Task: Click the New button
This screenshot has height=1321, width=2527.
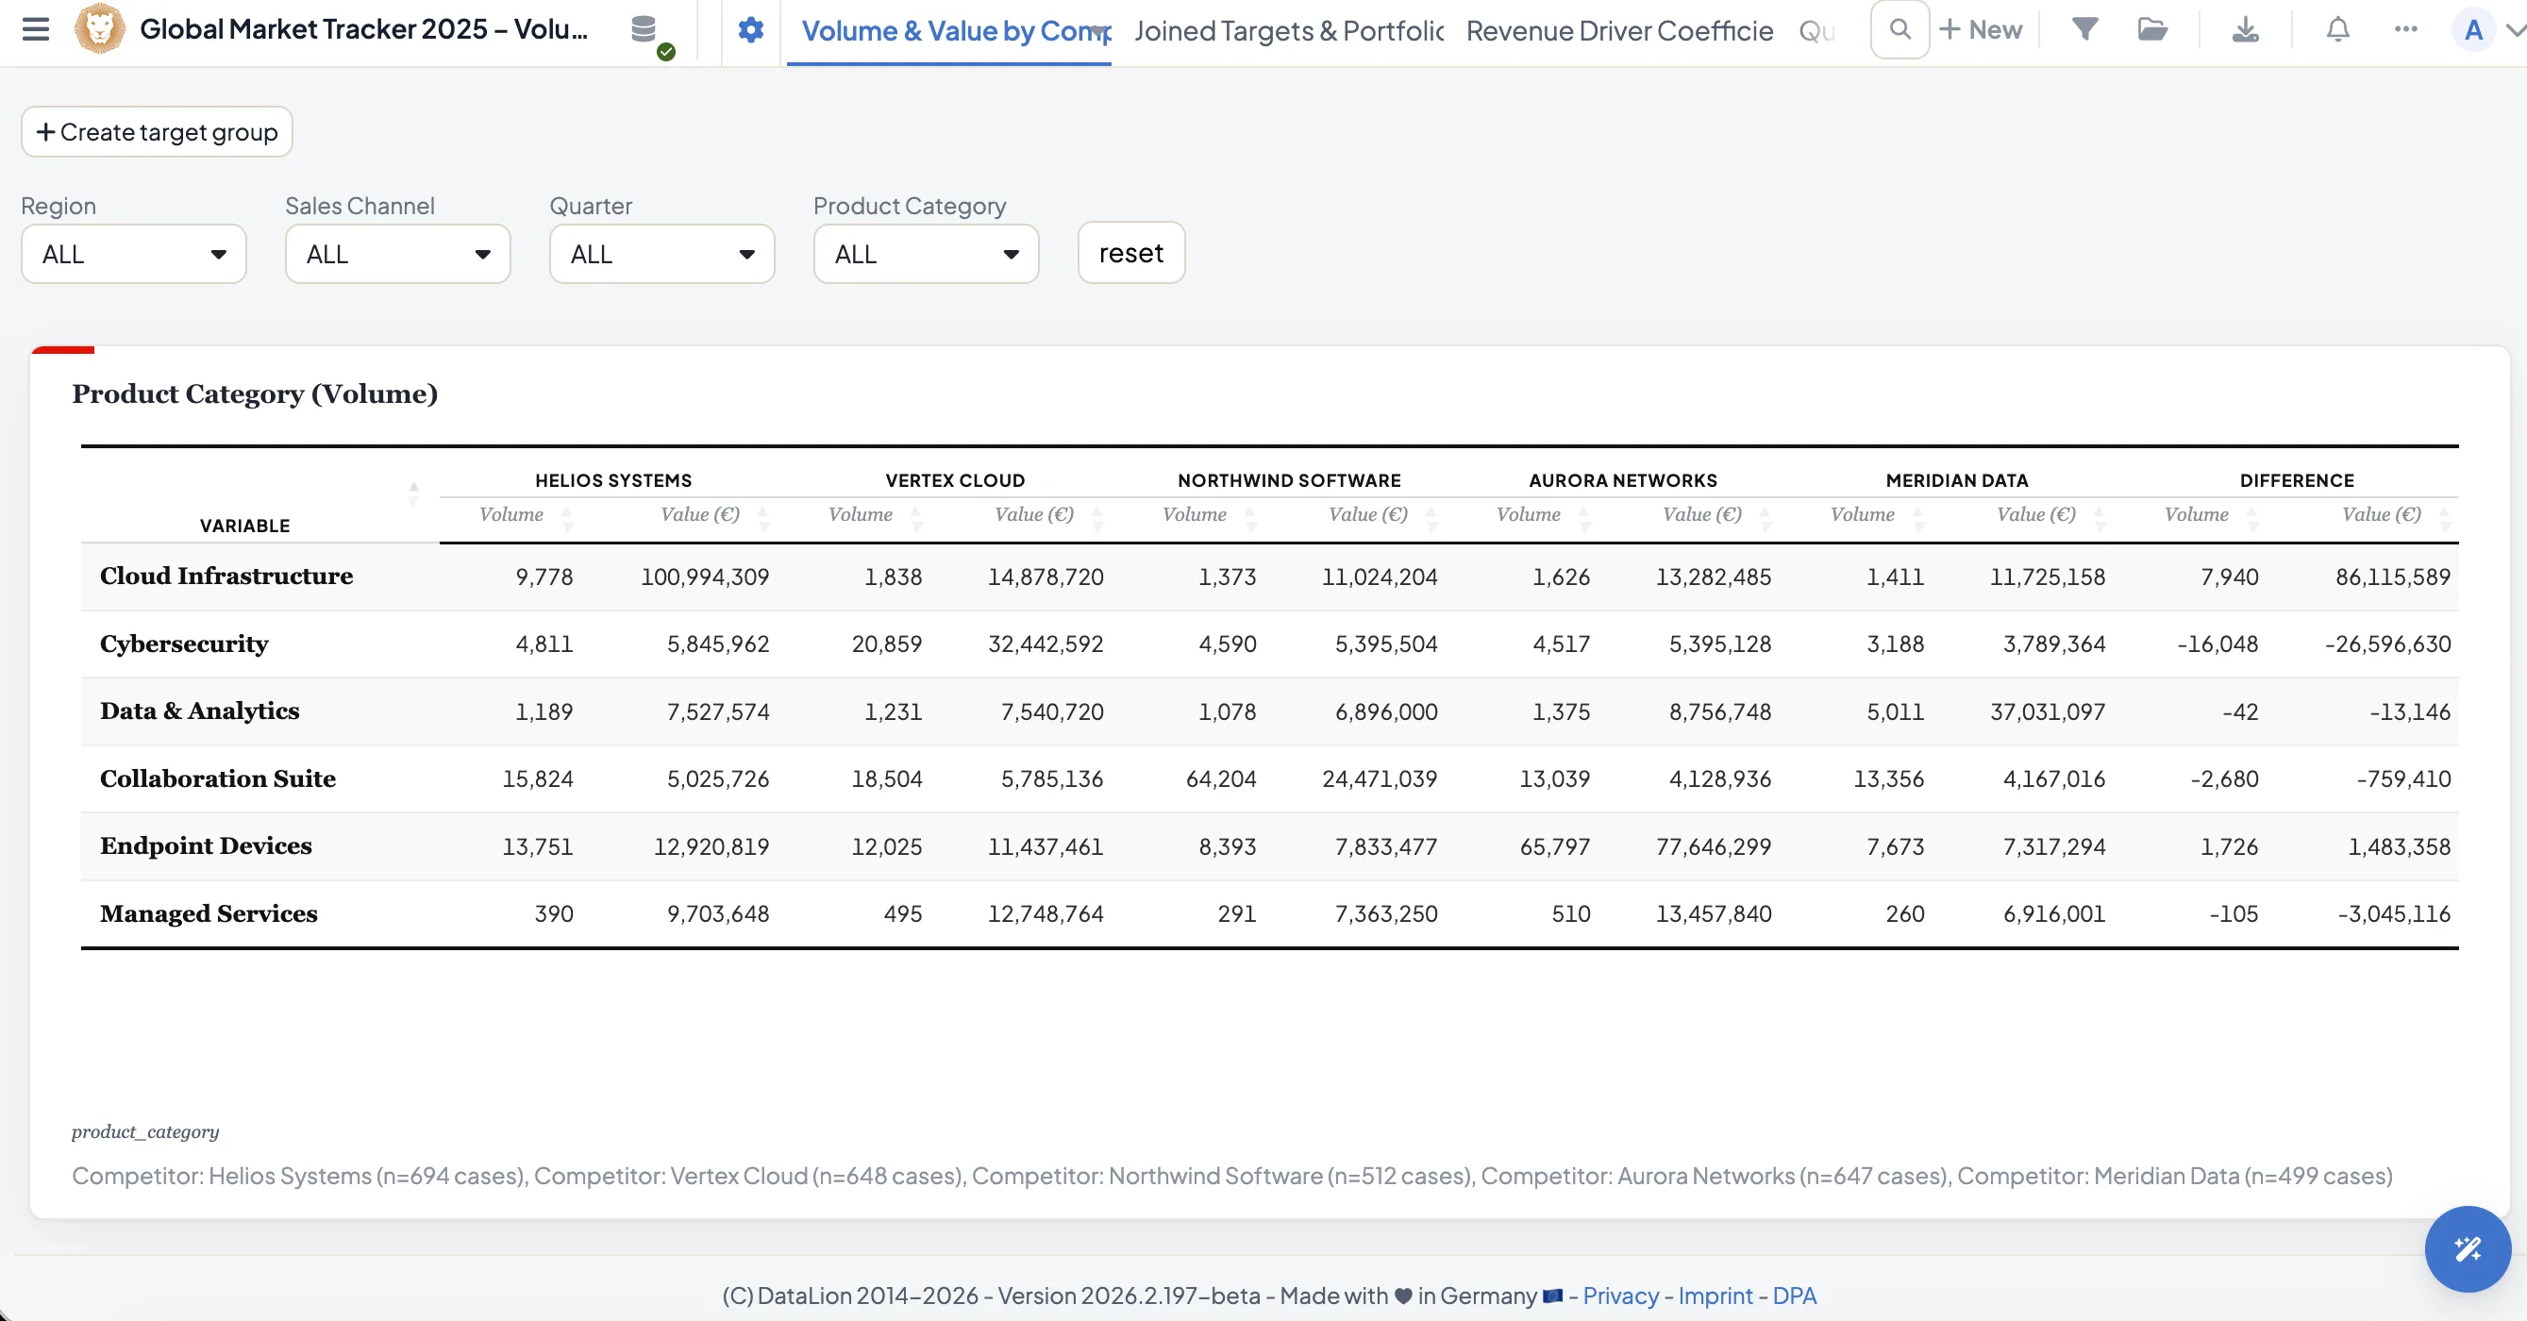Action: (1981, 29)
